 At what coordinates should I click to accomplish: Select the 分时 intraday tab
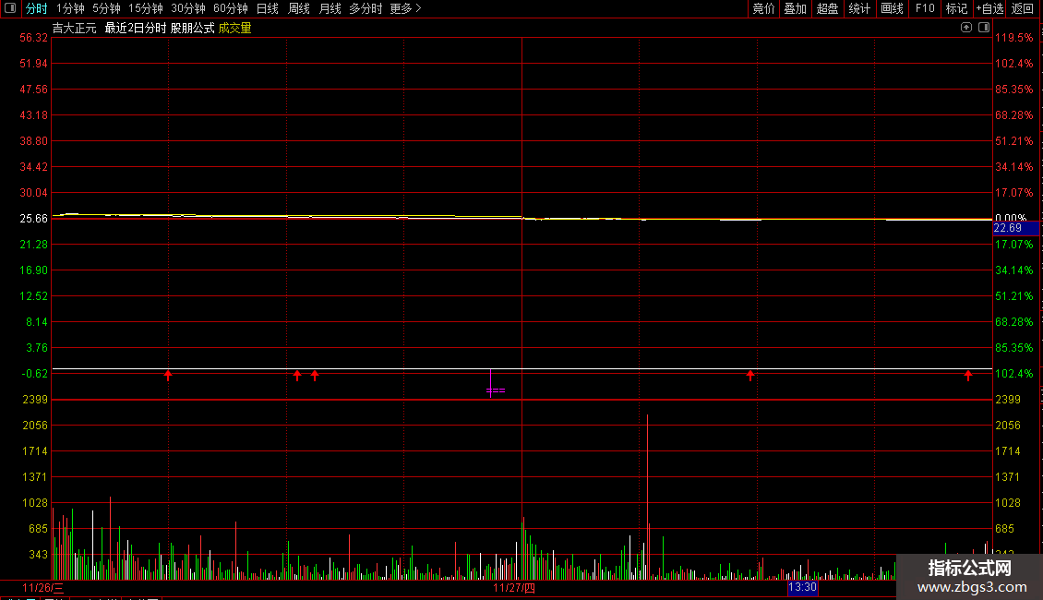point(37,8)
